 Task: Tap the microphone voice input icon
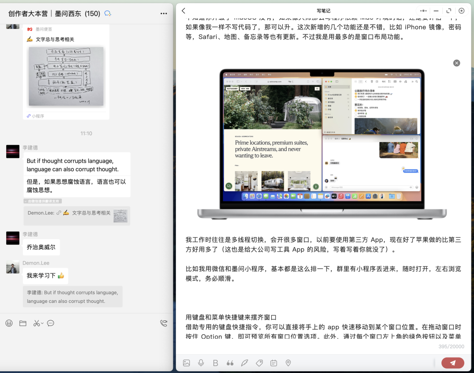point(201,363)
